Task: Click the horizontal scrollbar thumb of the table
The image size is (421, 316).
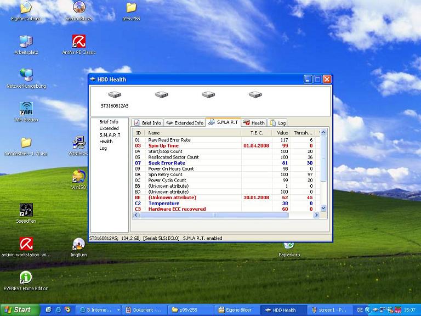Action: pyautogui.click(x=214, y=215)
